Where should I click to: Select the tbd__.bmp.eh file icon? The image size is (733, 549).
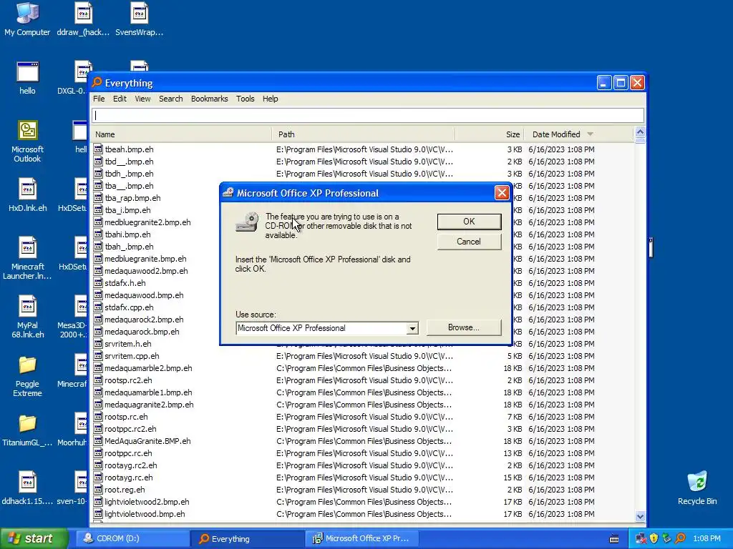coord(98,161)
